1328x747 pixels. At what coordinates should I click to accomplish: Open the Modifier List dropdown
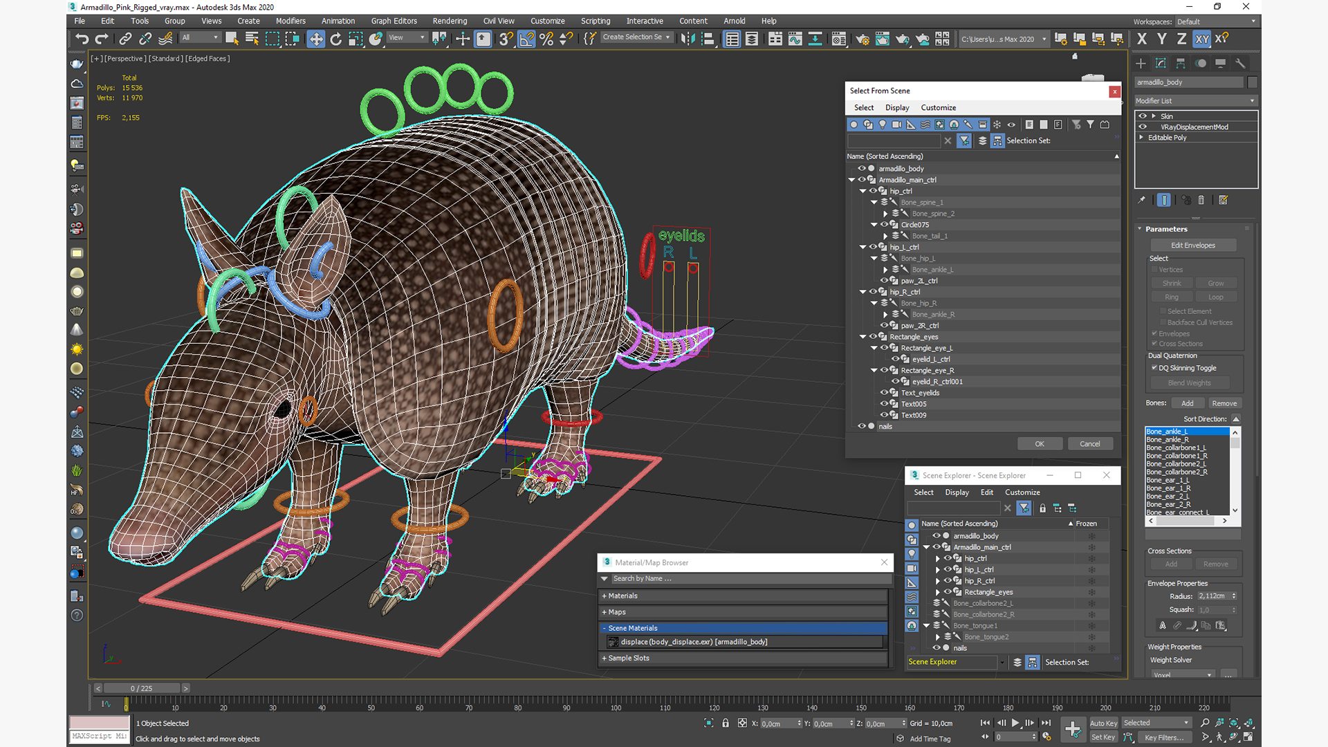1195,101
